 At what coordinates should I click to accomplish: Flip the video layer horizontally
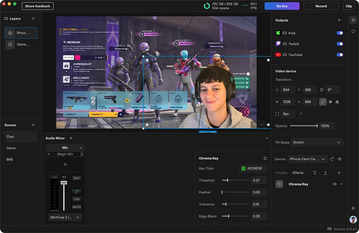point(331,102)
